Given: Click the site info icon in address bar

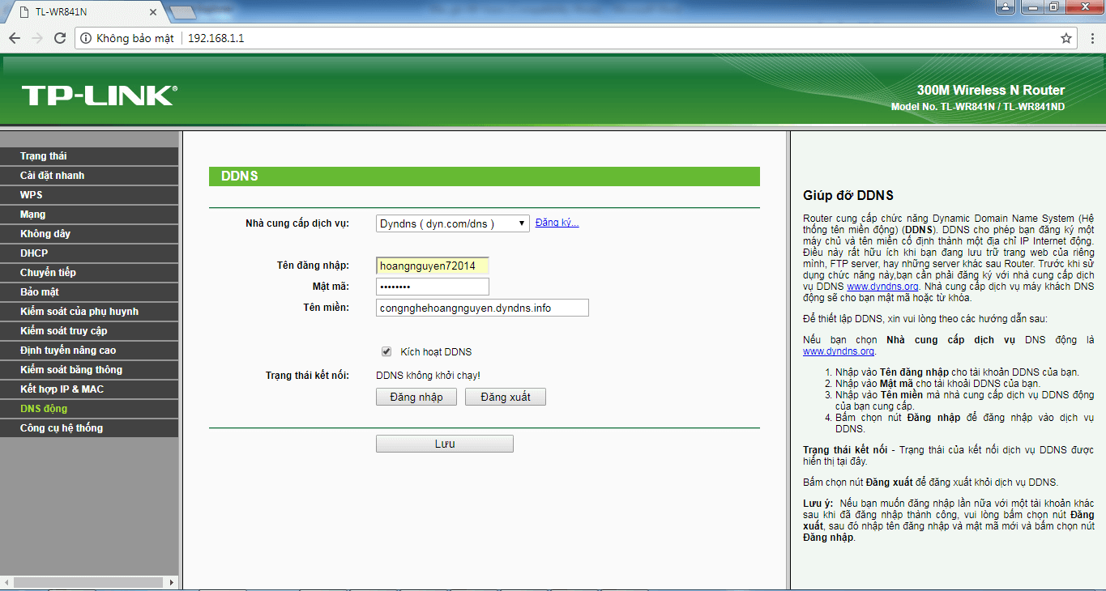Looking at the screenshot, I should (x=86, y=38).
